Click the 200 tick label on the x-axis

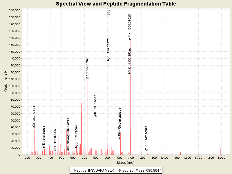[28, 157]
